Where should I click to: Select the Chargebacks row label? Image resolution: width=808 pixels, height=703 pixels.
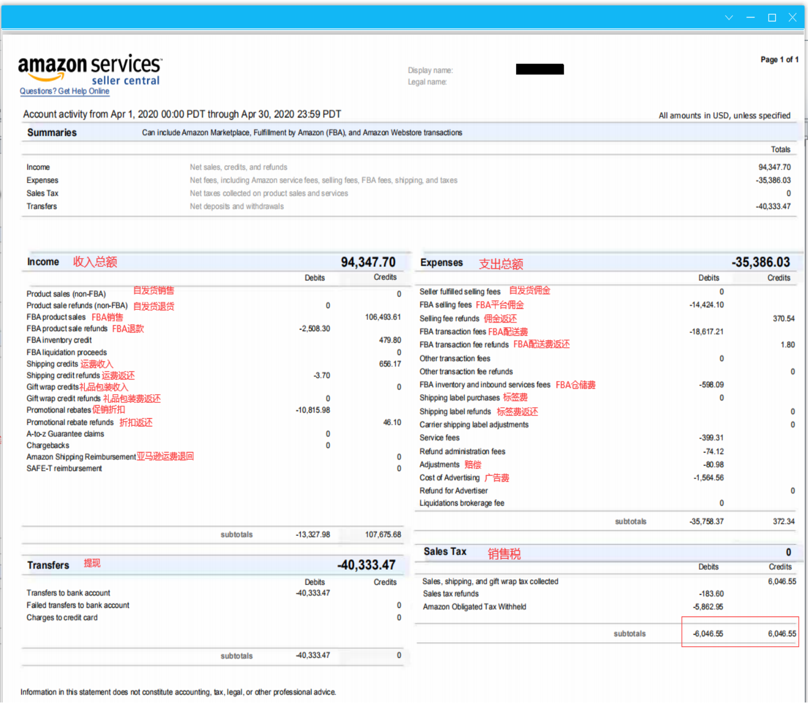coord(48,446)
